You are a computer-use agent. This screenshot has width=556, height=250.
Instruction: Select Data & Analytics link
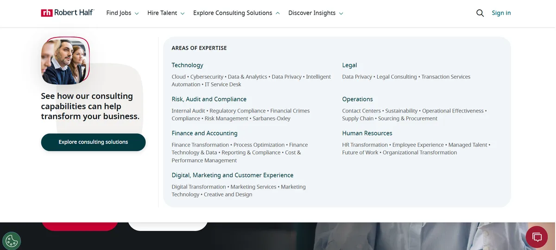[x=247, y=77]
